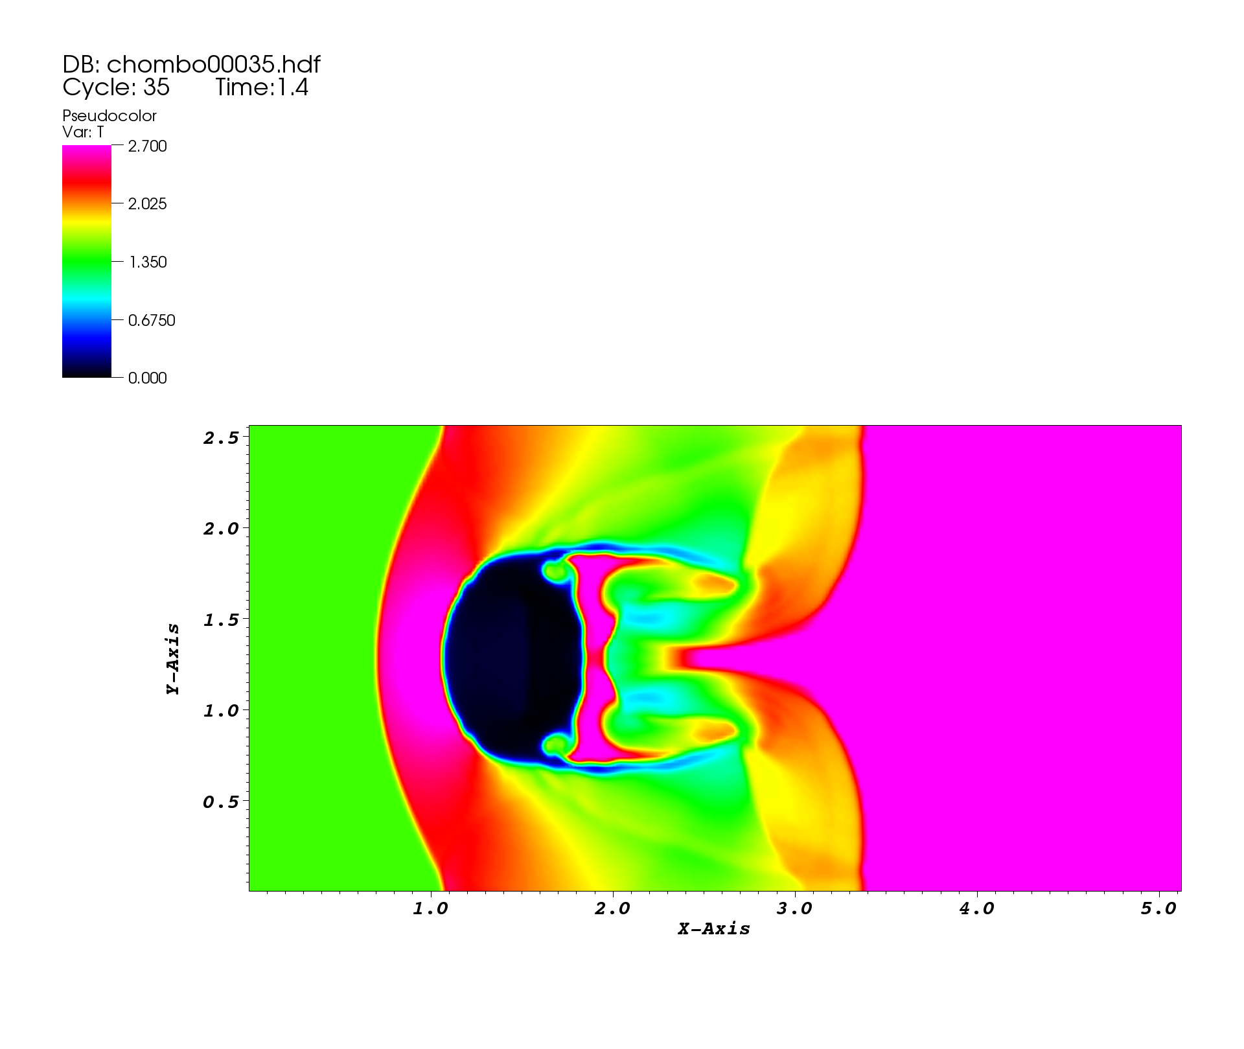Click the legend minimum value 0.000
The image size is (1244, 1049).
click(148, 378)
